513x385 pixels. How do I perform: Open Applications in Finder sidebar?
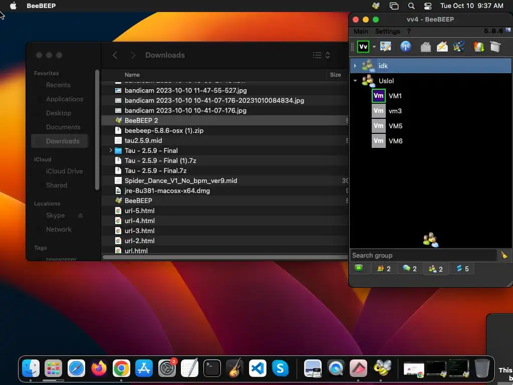coord(65,99)
